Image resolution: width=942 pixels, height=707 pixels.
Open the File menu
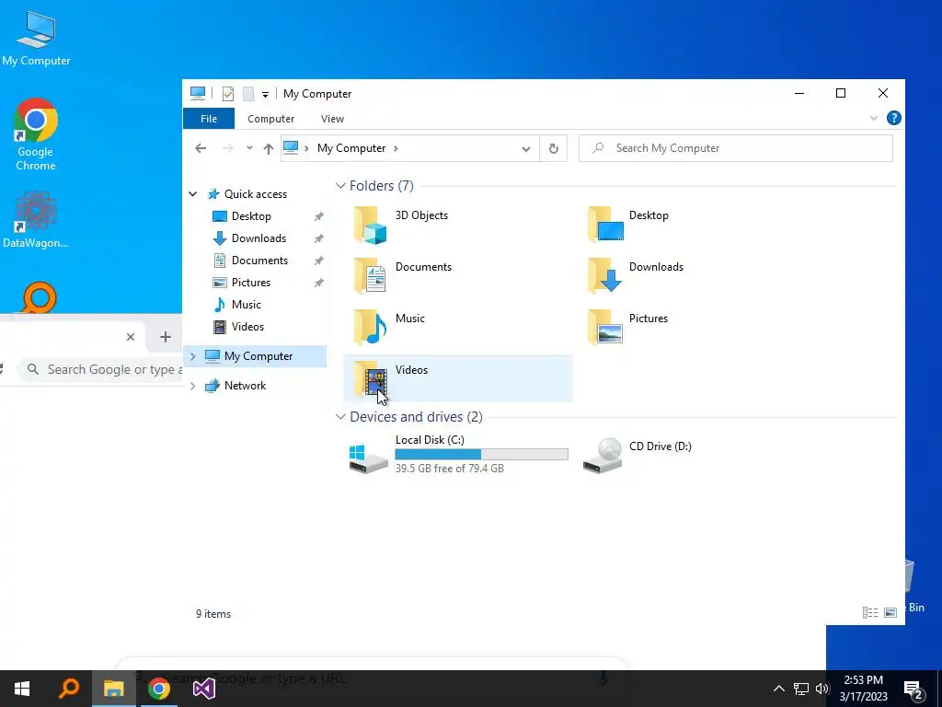point(209,119)
